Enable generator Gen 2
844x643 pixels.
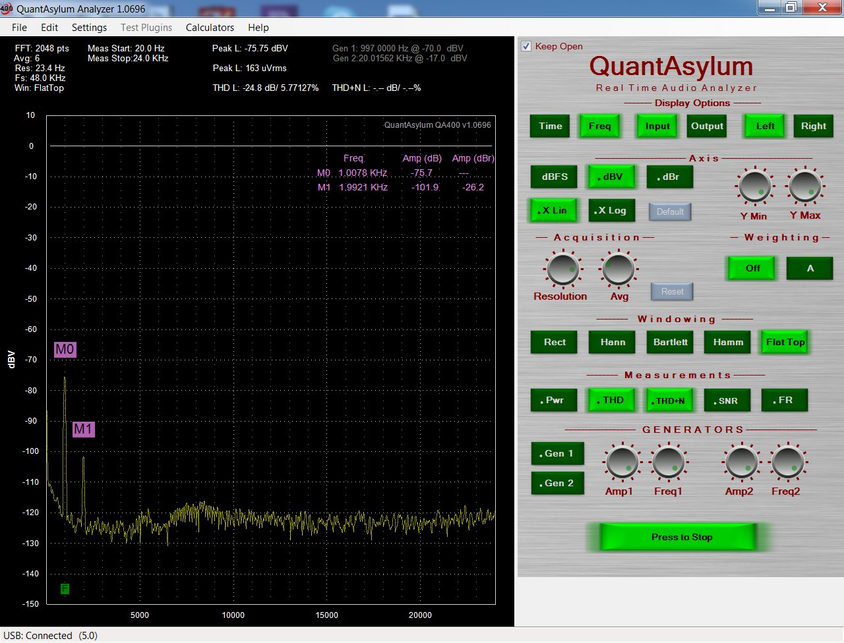[x=558, y=483]
